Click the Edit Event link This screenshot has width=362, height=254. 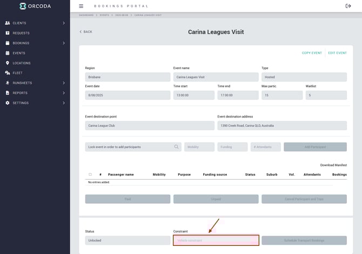click(x=337, y=53)
